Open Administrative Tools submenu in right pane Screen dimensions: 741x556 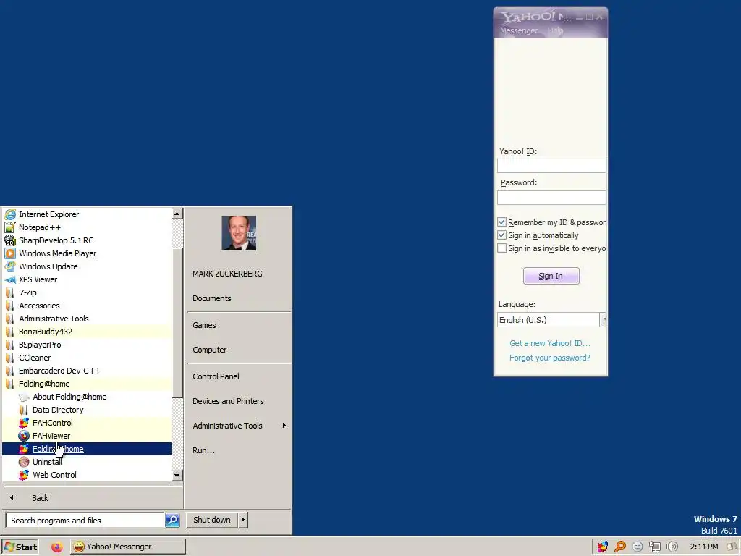[238, 426]
